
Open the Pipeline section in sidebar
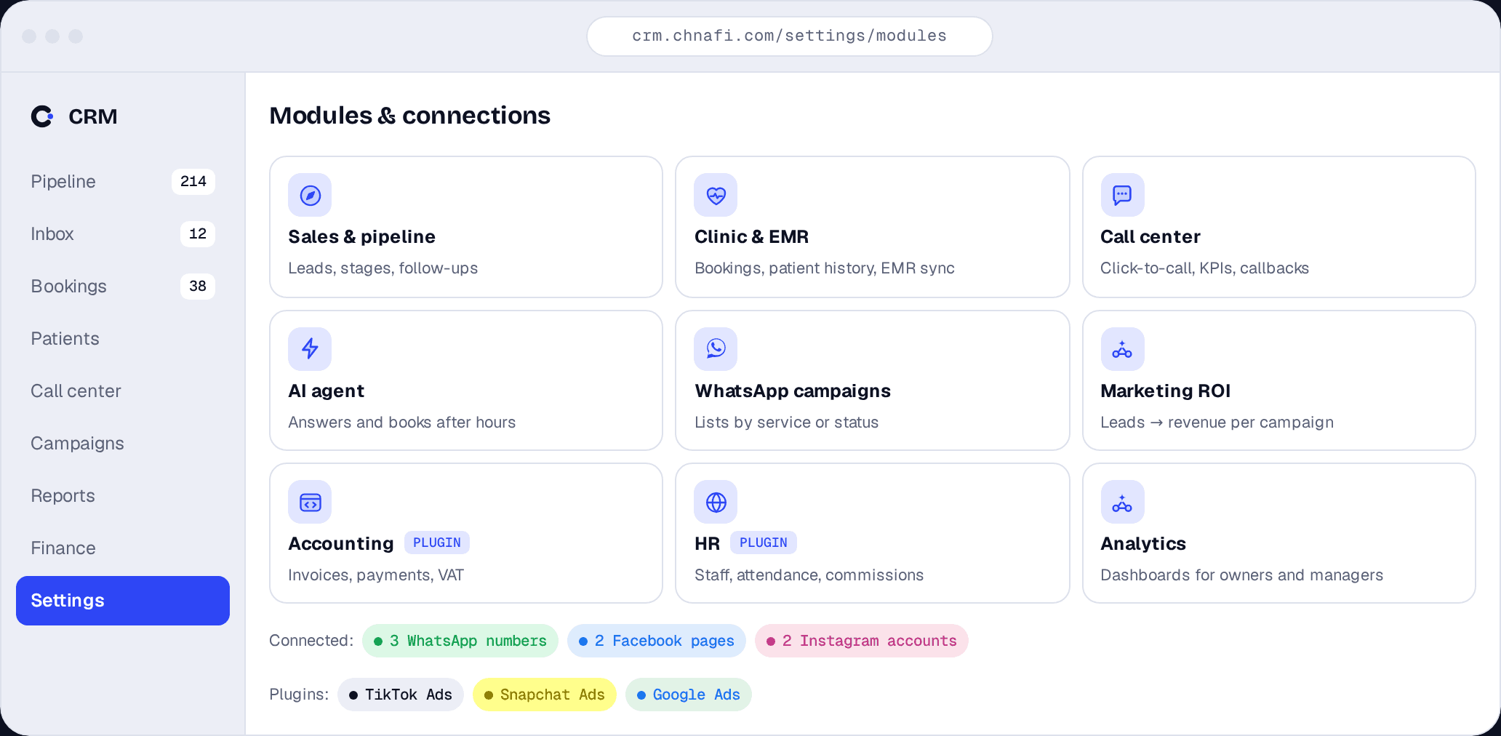pyautogui.click(x=123, y=182)
